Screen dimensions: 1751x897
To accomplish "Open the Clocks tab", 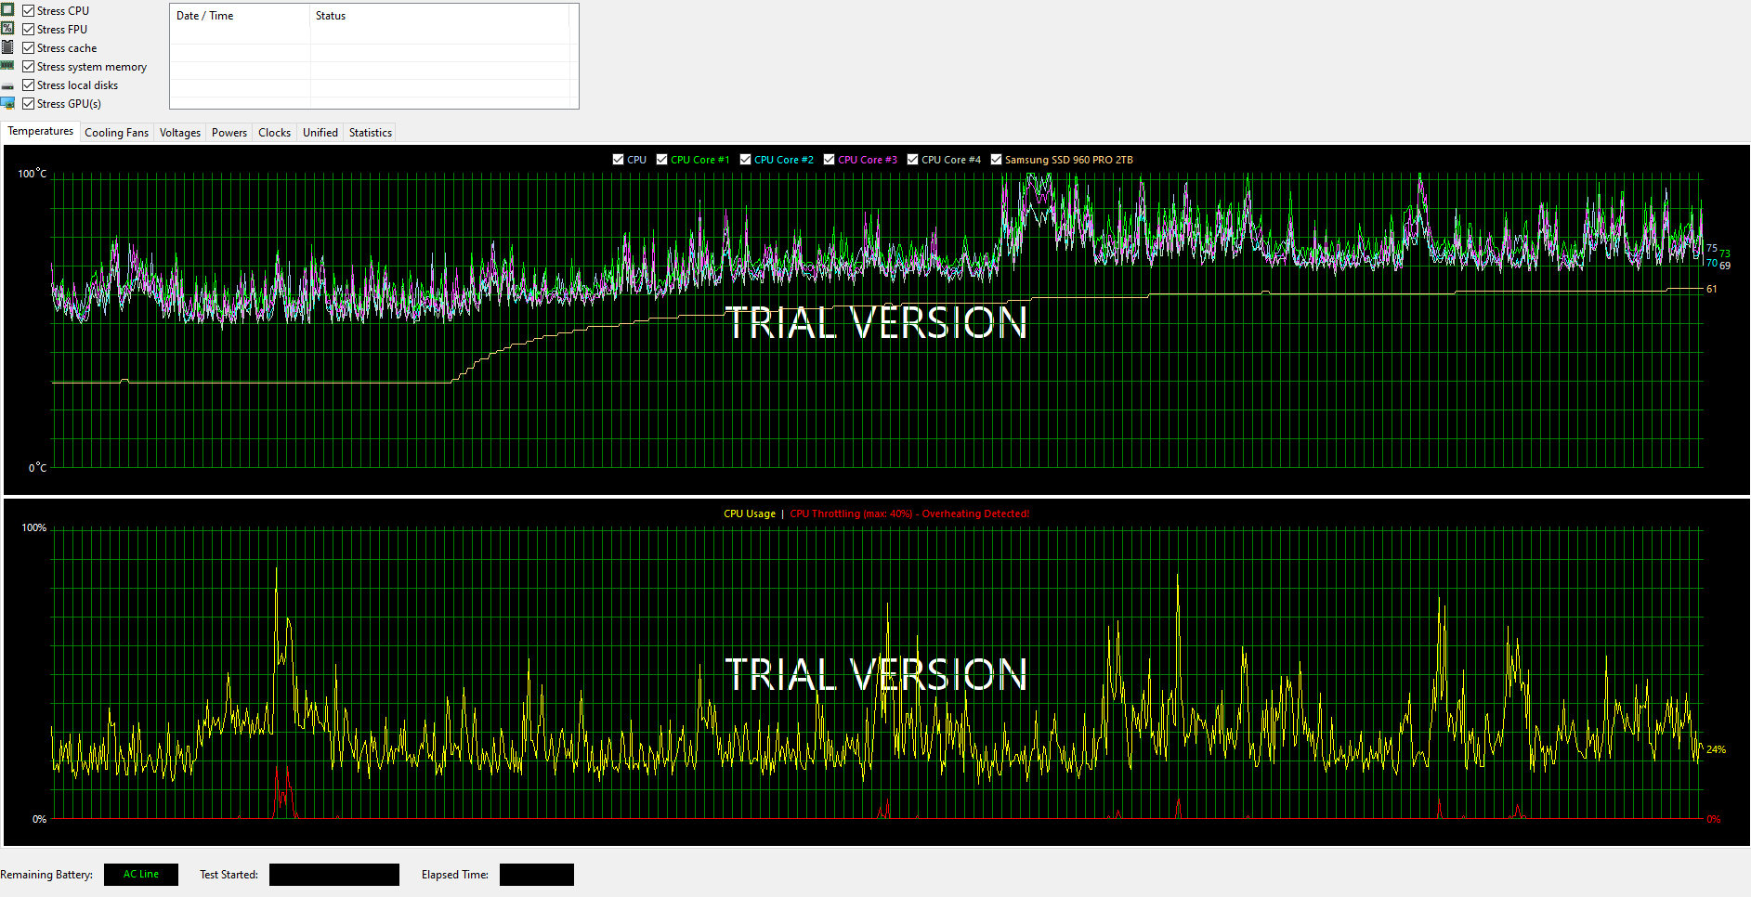I will 274,133.
